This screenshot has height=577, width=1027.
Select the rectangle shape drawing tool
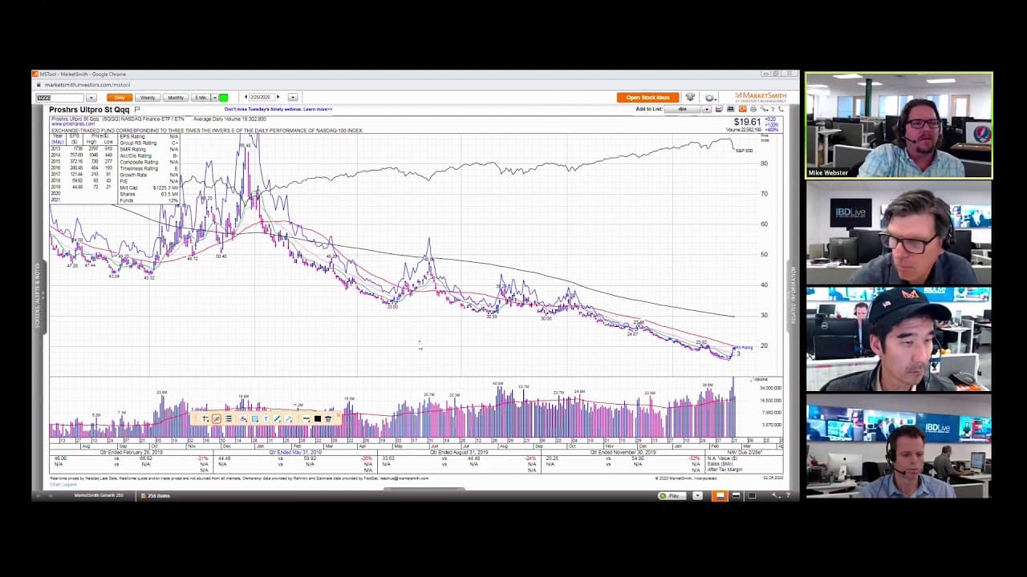click(255, 419)
